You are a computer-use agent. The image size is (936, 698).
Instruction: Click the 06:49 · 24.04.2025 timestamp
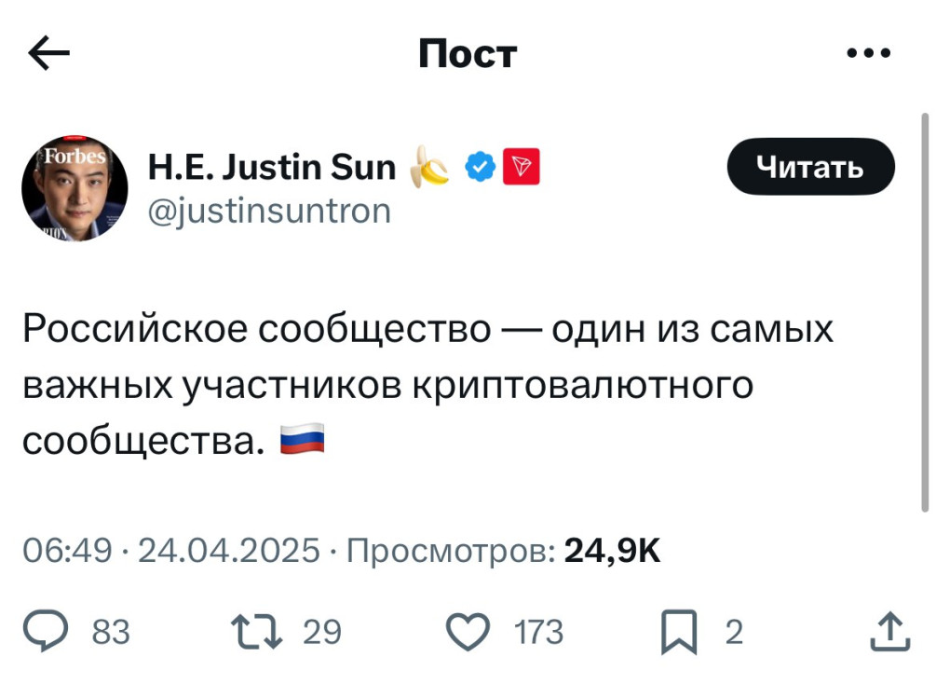coord(172,552)
